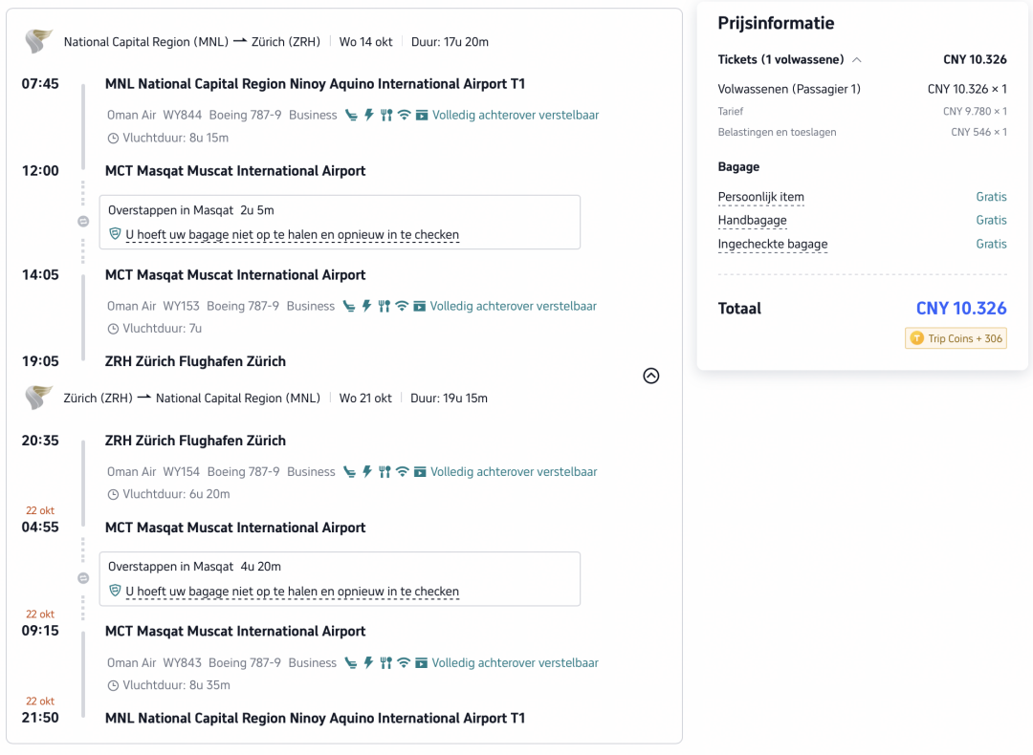Viewport: 1033px width, 755px height.
Task: Click the Trip Coins coin icon
Action: tap(916, 338)
